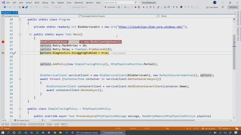This screenshot has height=135, width=241.
Task: Open the GarbageCollector project navigation dropdown
Action: pyautogui.click(x=40, y=16)
